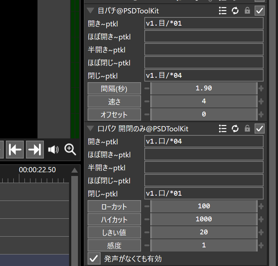Jump to the end with right-arrow bar button
Screen dimensions: 278x266
(x=35, y=150)
